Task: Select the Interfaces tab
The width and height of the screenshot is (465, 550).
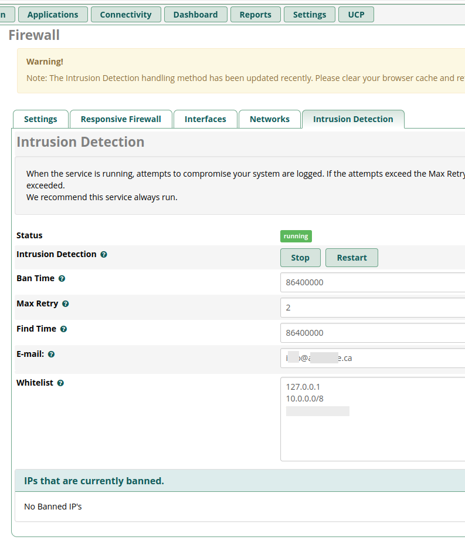Action: pyautogui.click(x=205, y=119)
